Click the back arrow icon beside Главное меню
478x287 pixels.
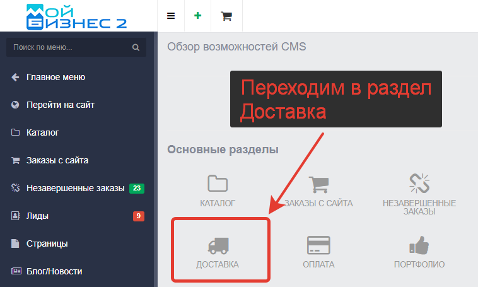(15, 78)
